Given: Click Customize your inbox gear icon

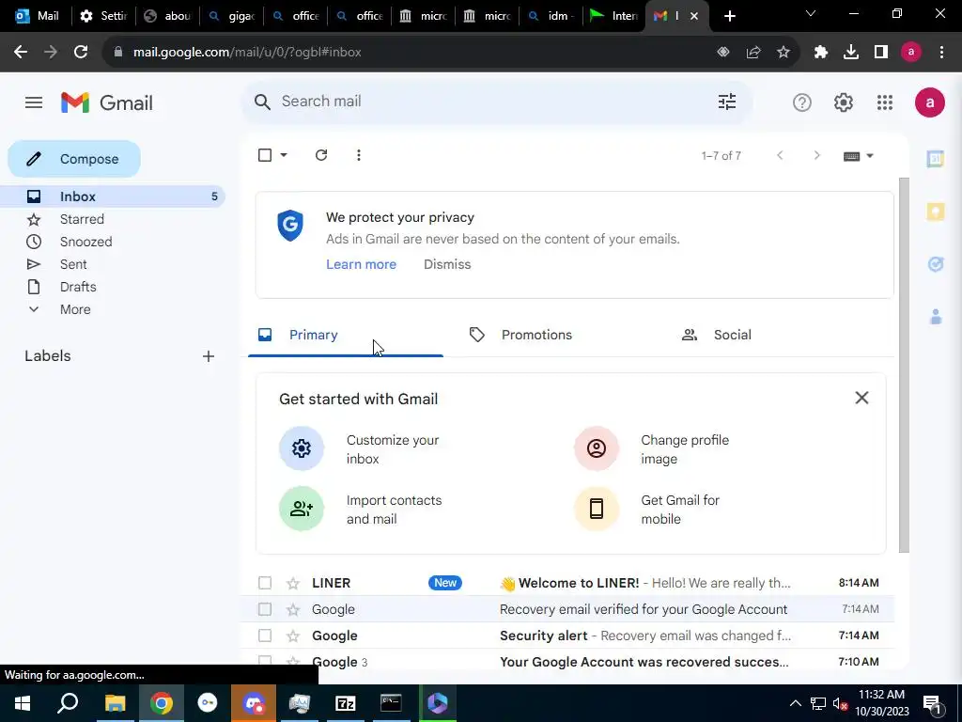Looking at the screenshot, I should coord(302,448).
